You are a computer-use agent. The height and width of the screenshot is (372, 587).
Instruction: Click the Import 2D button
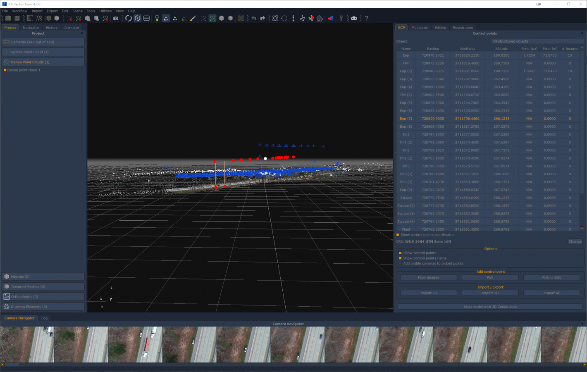coord(429,293)
